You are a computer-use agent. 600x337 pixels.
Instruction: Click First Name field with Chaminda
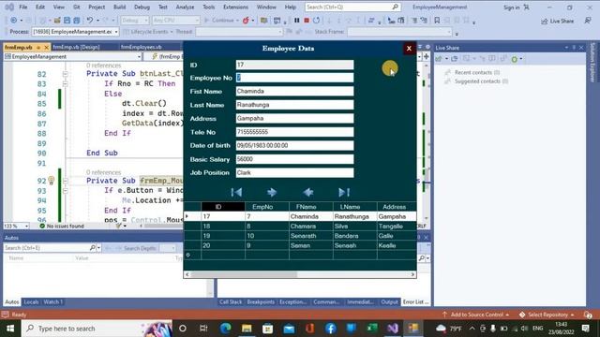coord(294,91)
